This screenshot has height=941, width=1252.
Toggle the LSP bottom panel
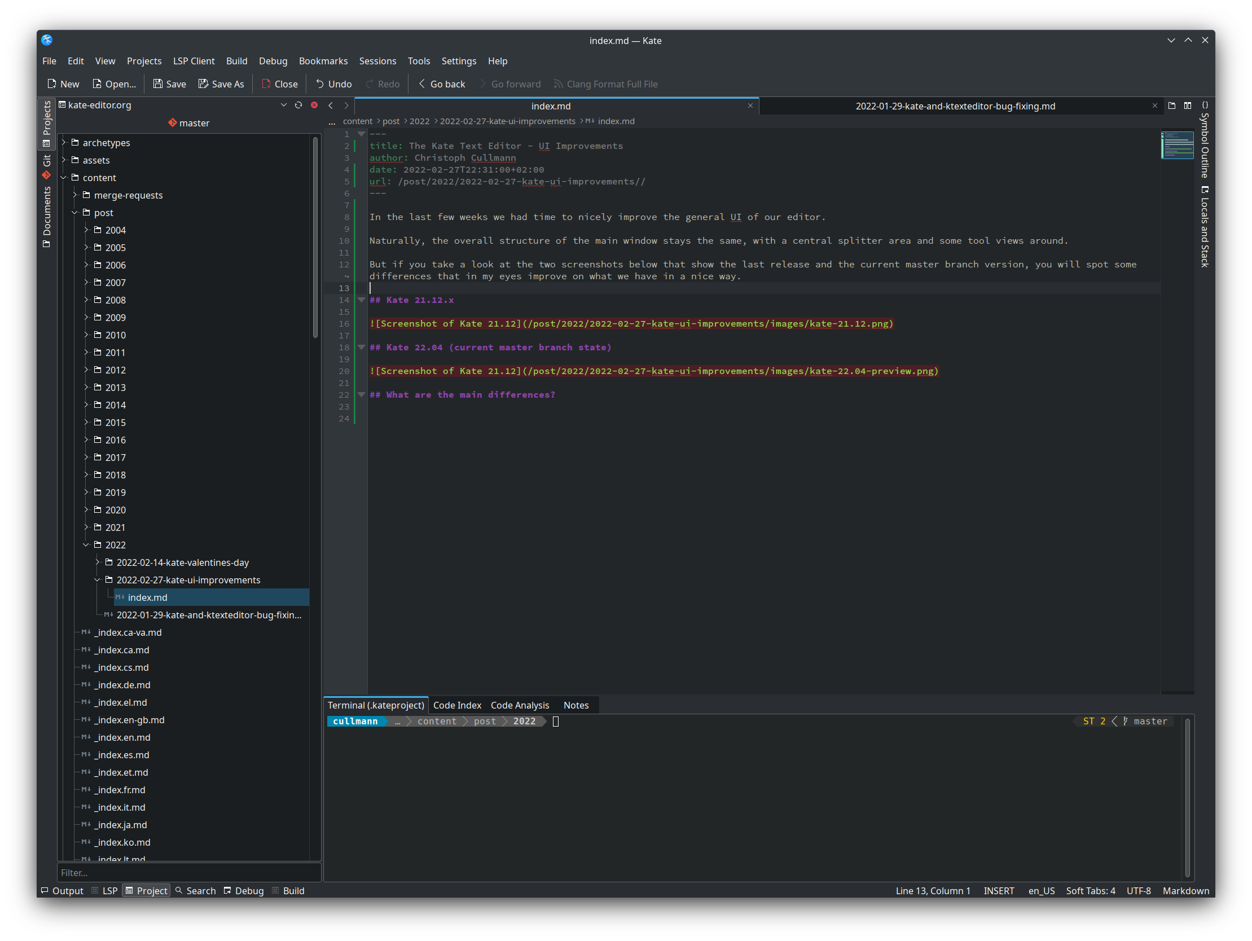click(105, 891)
